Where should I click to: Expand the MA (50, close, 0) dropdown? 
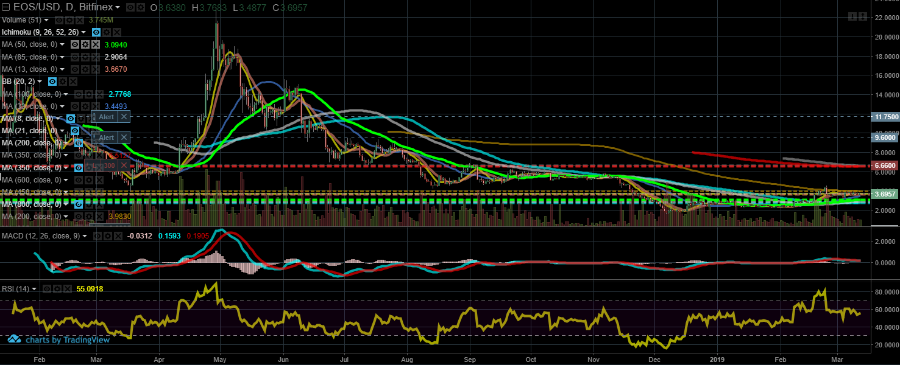(x=62, y=44)
